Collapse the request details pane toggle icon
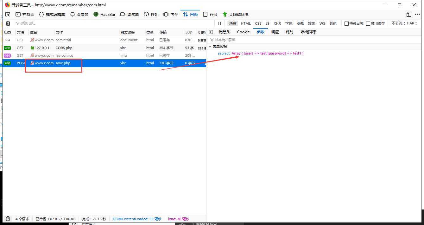The width and height of the screenshot is (424, 225). point(211,32)
